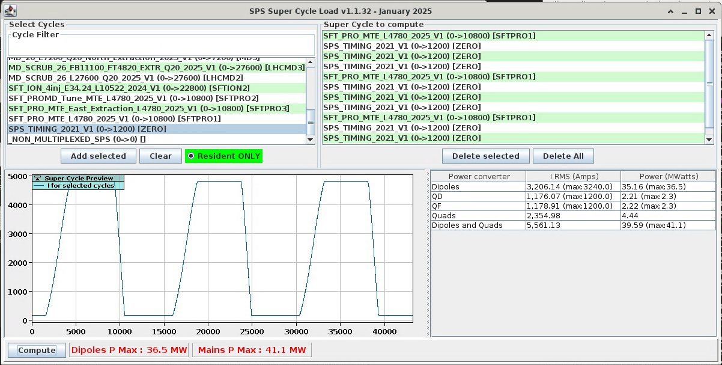Click the I RMS (Amps) column header

pyautogui.click(x=573, y=176)
